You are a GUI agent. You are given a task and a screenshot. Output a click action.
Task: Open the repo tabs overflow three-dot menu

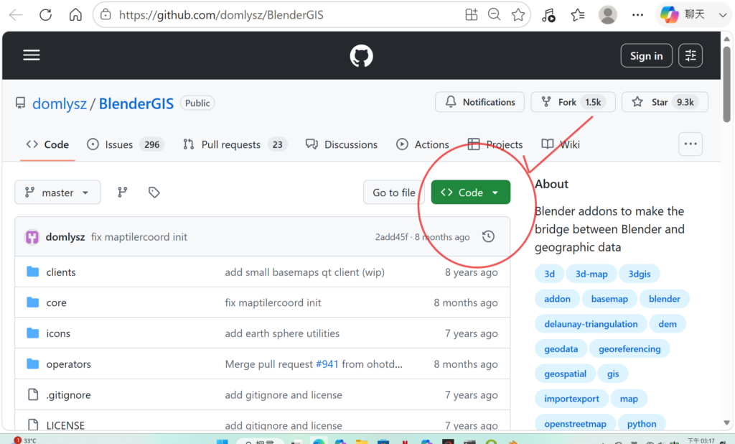point(690,144)
